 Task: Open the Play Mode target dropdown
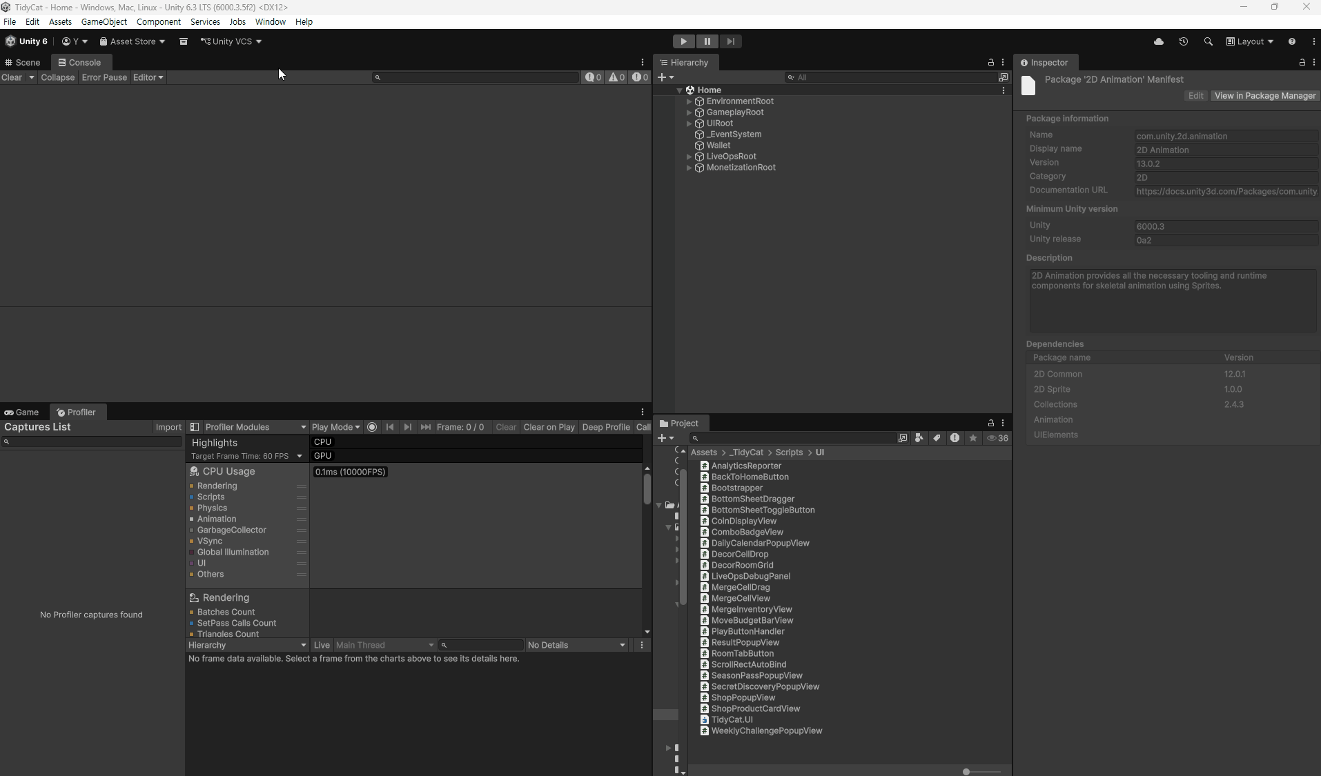[335, 427]
